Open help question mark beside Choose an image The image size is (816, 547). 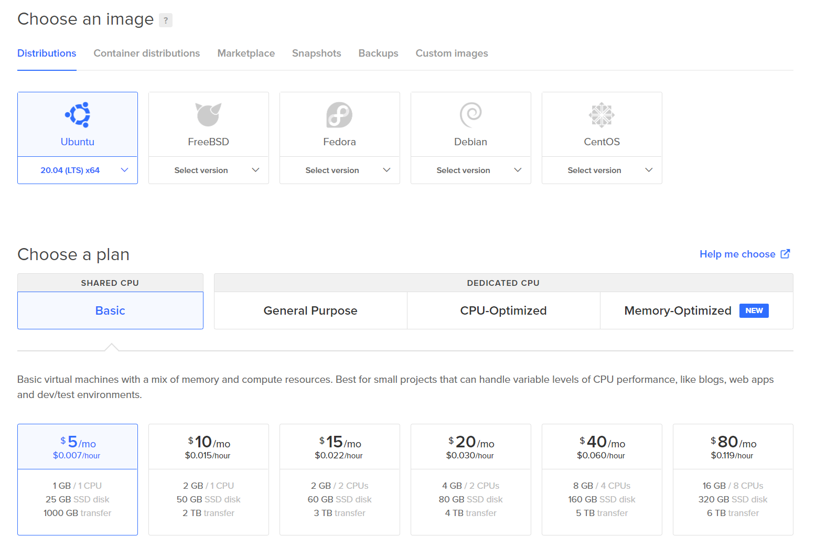tap(166, 20)
